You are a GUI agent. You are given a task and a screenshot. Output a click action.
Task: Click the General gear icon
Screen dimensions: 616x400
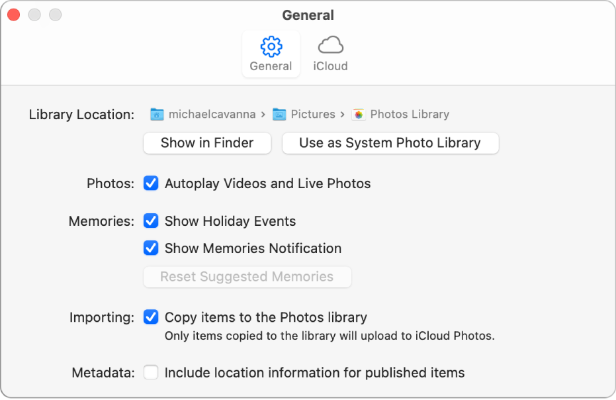tap(271, 46)
